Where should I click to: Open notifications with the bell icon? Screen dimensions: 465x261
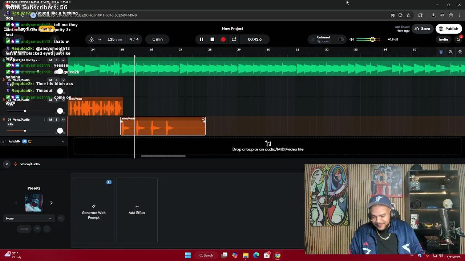(458, 39)
